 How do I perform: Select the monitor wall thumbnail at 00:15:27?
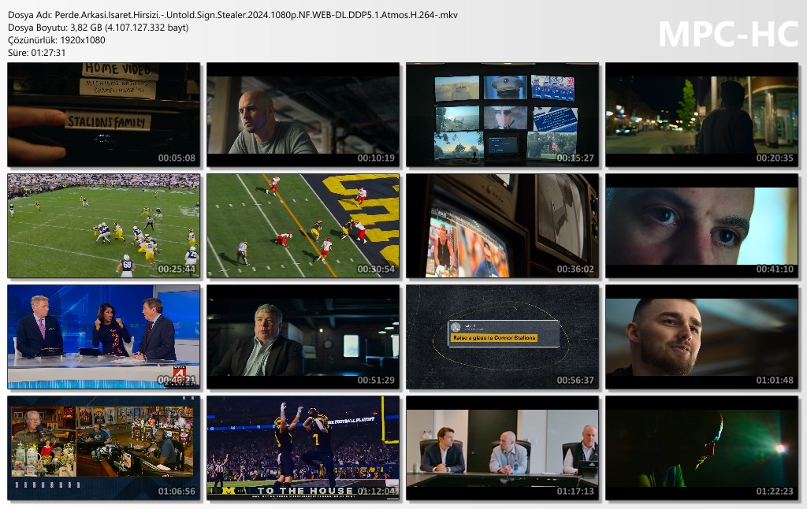(502, 115)
